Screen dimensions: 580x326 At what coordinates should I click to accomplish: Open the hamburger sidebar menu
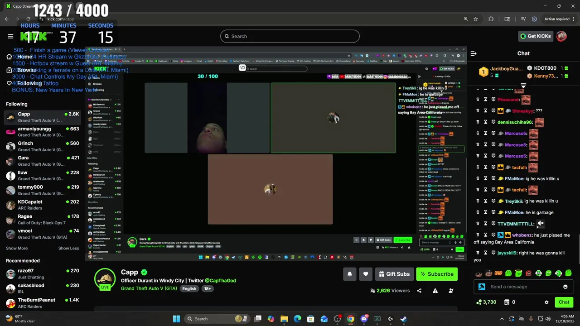[x=10, y=36]
